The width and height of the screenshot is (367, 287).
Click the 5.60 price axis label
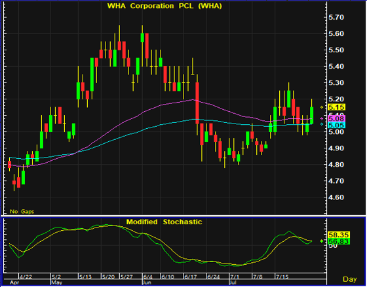(337, 33)
